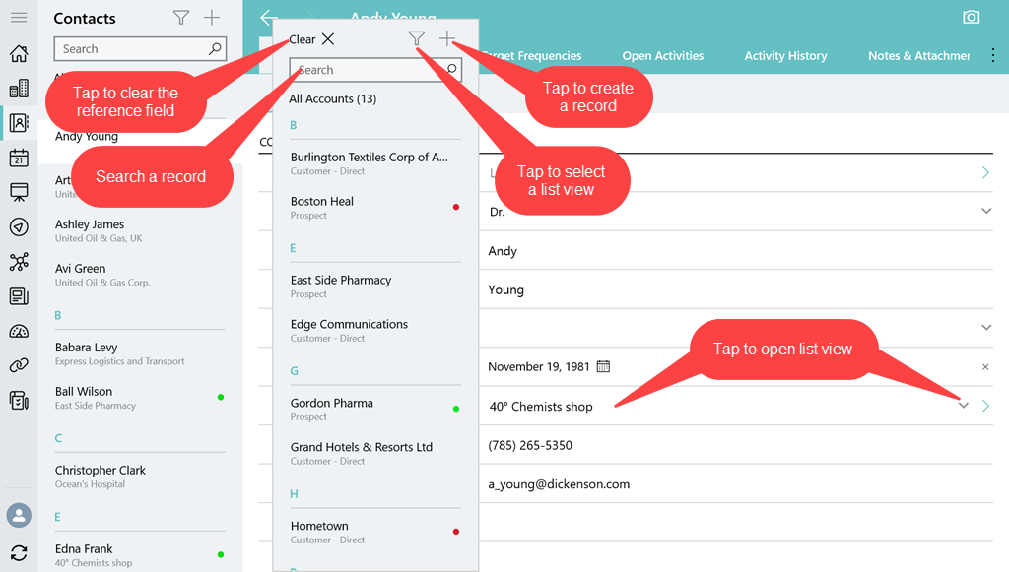Open the Calendar icon in sidebar
Viewport: 1009px width, 572px height.
coord(18,158)
